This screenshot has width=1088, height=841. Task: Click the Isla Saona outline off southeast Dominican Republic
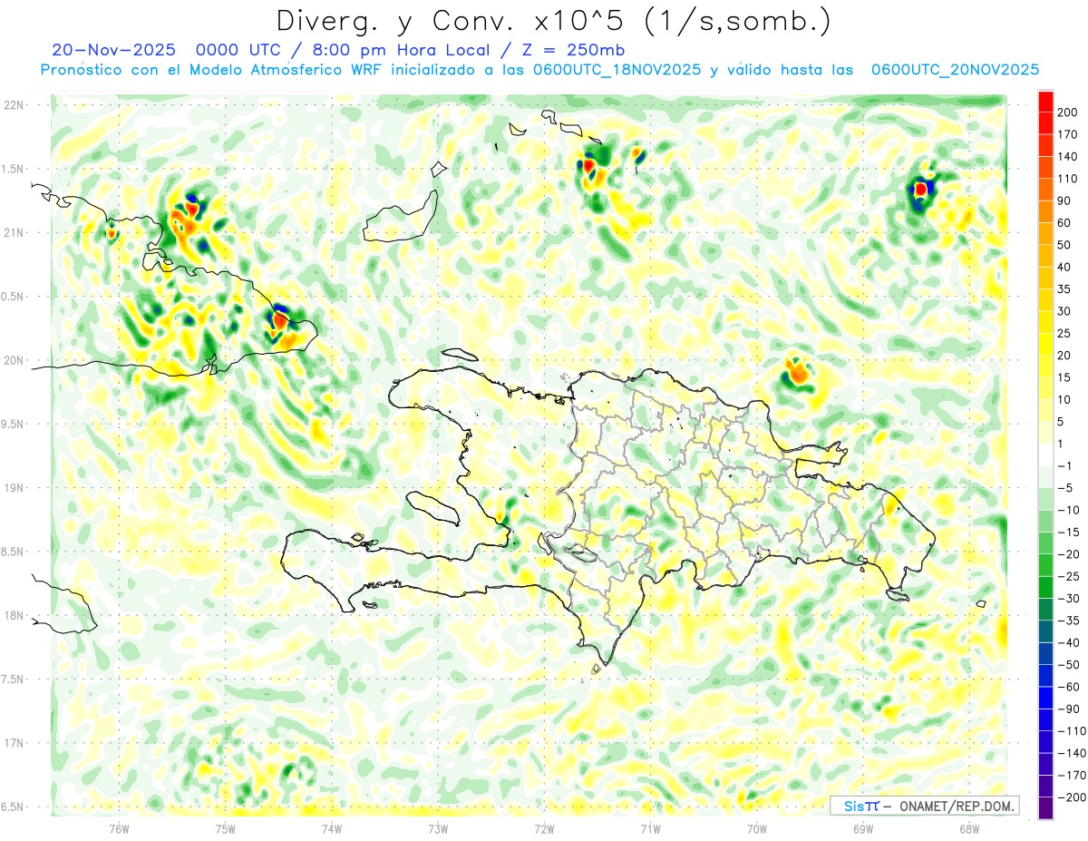[899, 594]
